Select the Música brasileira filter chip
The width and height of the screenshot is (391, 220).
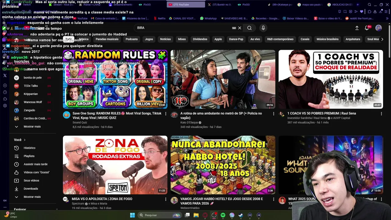click(x=327, y=39)
